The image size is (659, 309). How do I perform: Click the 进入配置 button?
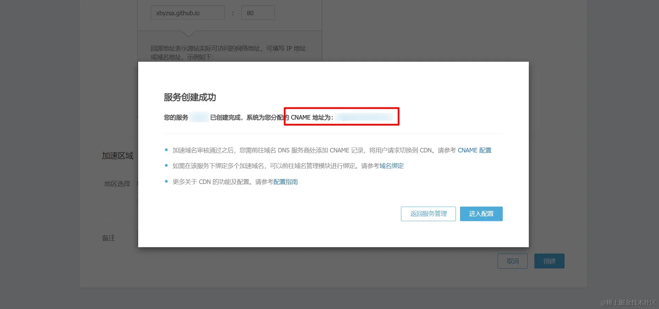[x=481, y=214]
